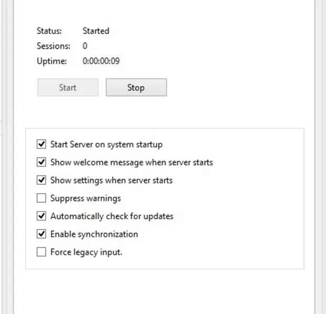Disable the Show welcome message checkbox
The width and height of the screenshot is (326, 314).
coord(42,162)
